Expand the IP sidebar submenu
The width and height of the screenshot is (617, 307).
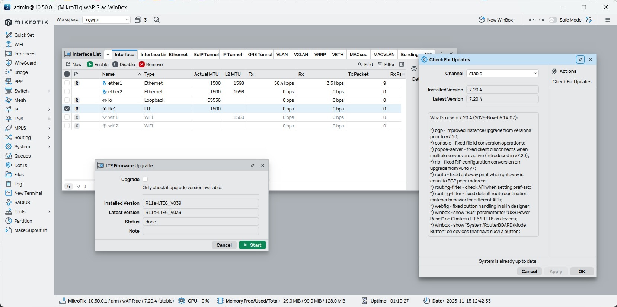point(49,109)
